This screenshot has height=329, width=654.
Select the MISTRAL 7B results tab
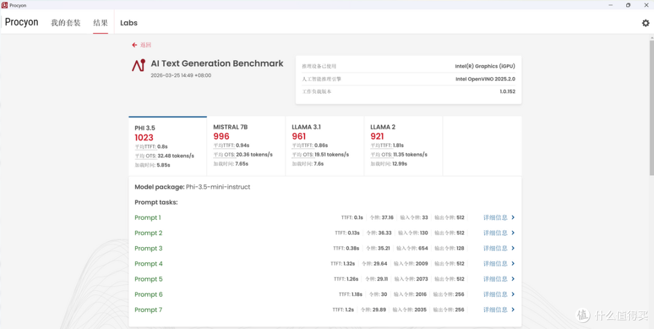click(x=246, y=146)
